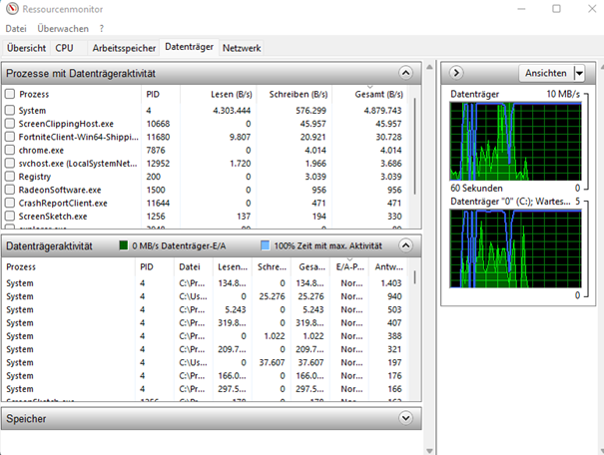Collapse the Prozesse mit Datenträgeraktivität section
This screenshot has height=455, width=604.
405,73
